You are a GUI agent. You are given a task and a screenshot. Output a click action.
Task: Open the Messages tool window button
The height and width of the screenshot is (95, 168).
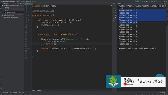13,92
